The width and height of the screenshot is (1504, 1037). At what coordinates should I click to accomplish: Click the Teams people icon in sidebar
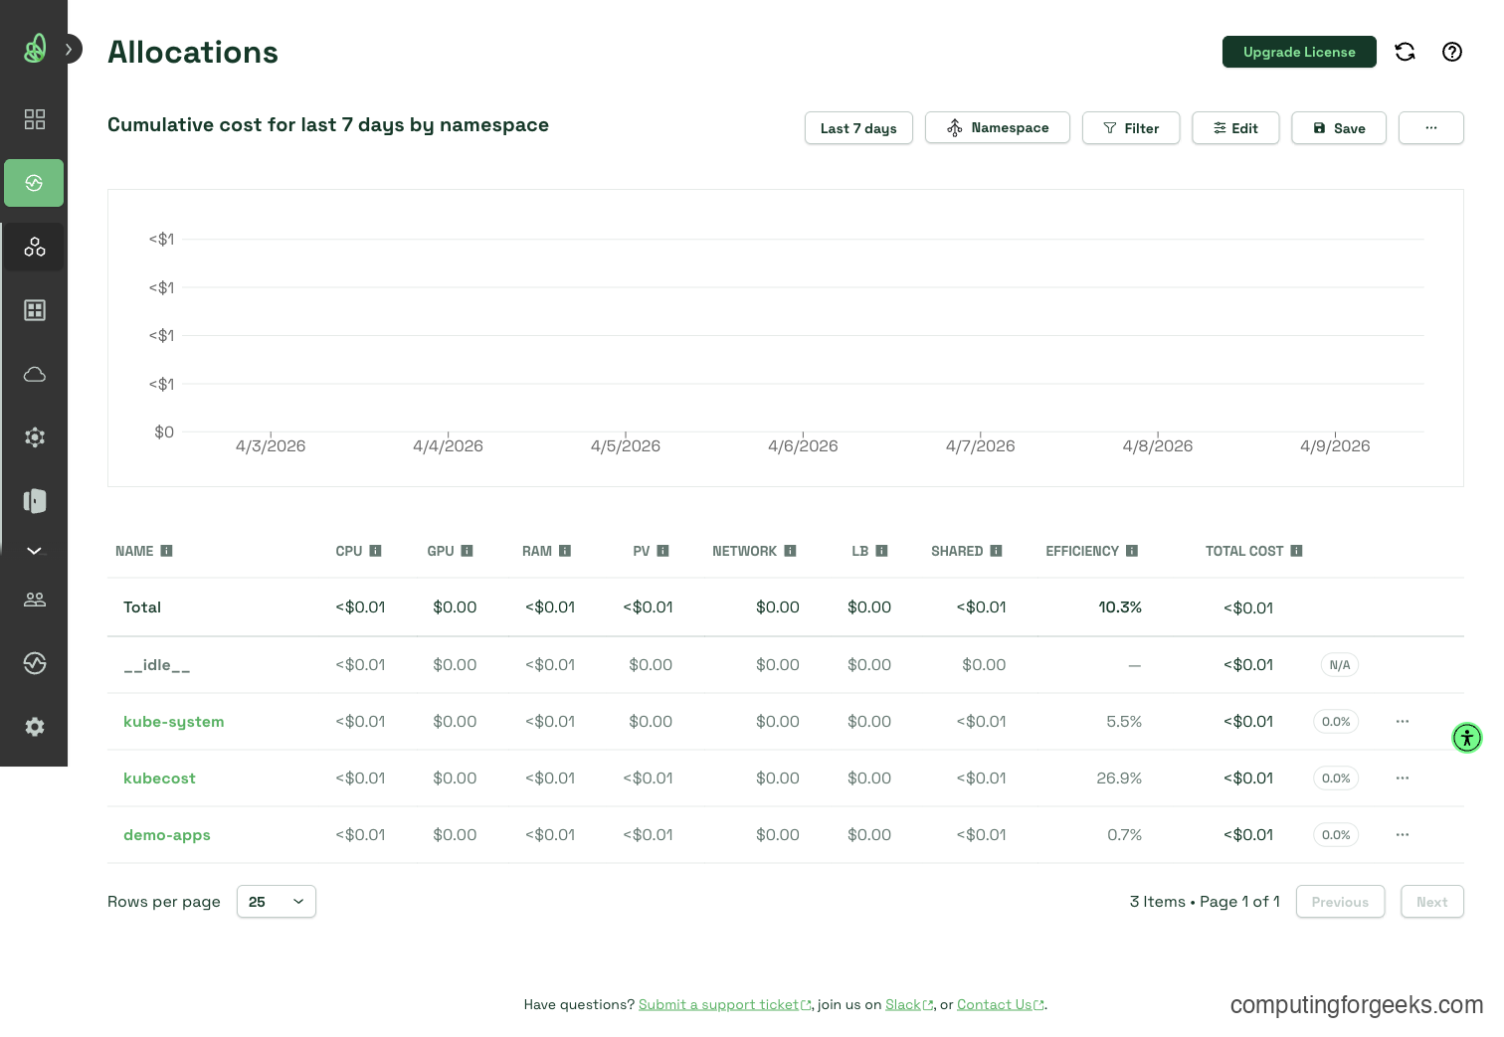34,600
